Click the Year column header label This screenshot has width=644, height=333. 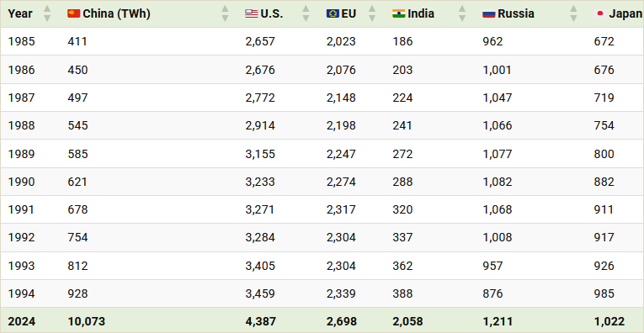20,13
